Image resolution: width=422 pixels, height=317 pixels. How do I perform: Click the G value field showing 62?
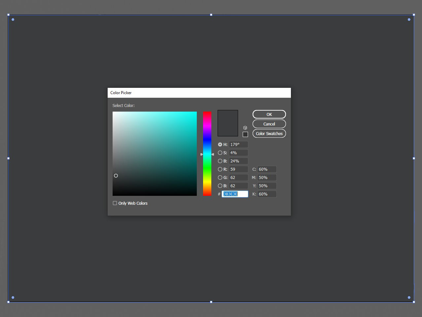click(238, 178)
